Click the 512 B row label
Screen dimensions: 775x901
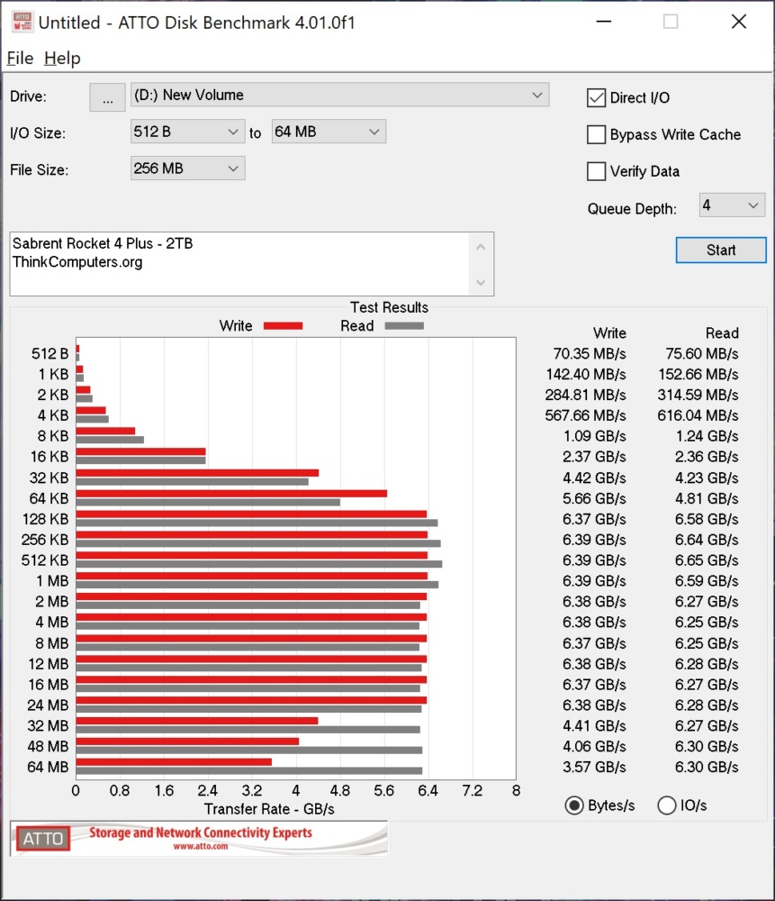(x=50, y=353)
